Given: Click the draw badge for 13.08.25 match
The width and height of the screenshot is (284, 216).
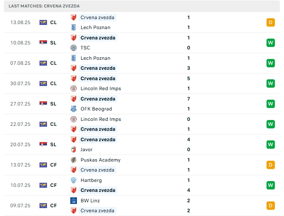Looking at the screenshot, I should (x=271, y=22).
